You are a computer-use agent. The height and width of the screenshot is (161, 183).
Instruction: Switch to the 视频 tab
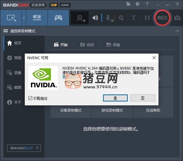[87, 45]
